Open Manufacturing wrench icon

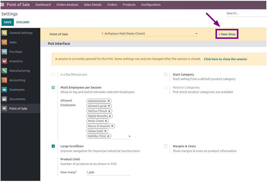coord(4,71)
